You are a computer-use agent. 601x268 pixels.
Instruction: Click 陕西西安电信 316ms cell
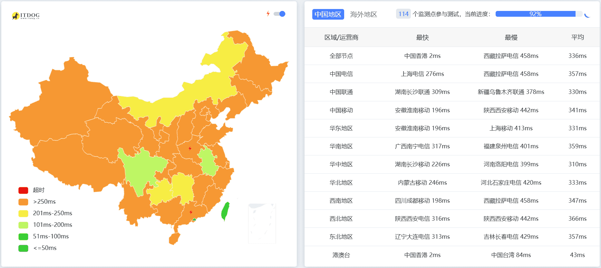[422, 218]
